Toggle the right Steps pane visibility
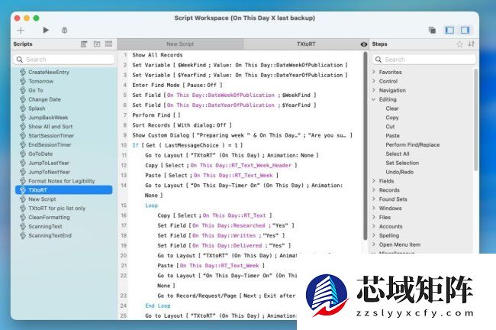Image resolution: width=496 pixels, height=330 pixels. coord(465,30)
